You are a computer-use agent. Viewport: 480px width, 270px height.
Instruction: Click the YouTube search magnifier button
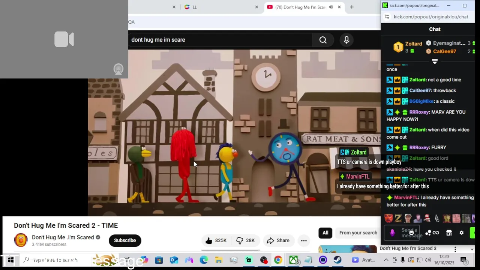pos(323,40)
